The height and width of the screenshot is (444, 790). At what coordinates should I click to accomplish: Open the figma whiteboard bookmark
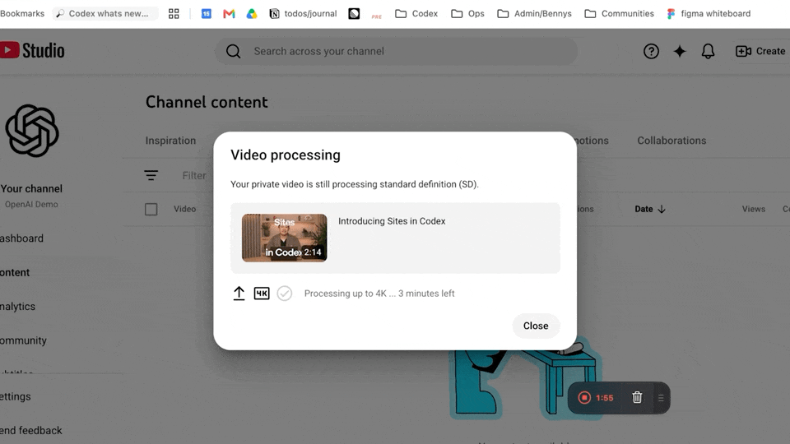tap(708, 14)
